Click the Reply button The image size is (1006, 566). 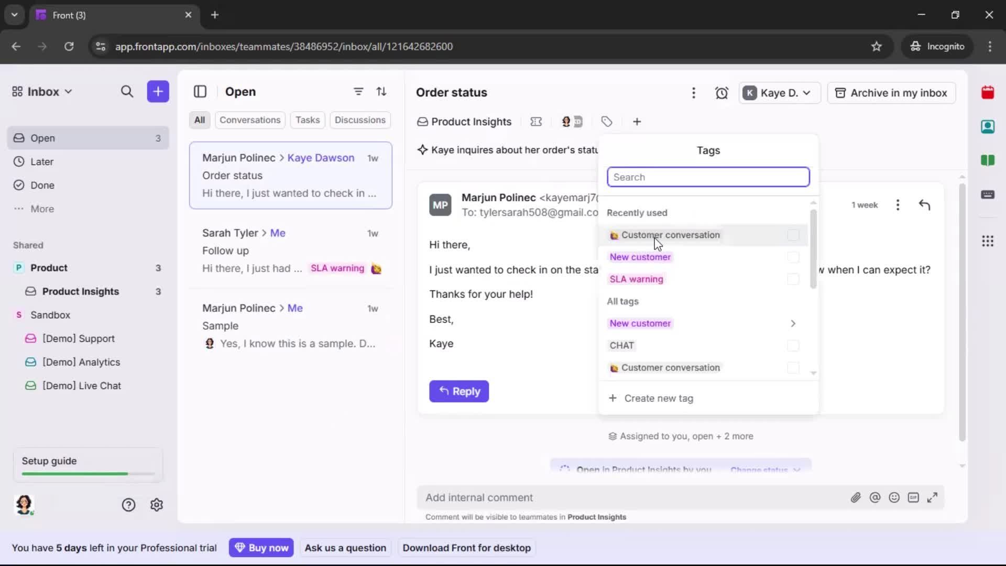click(459, 391)
